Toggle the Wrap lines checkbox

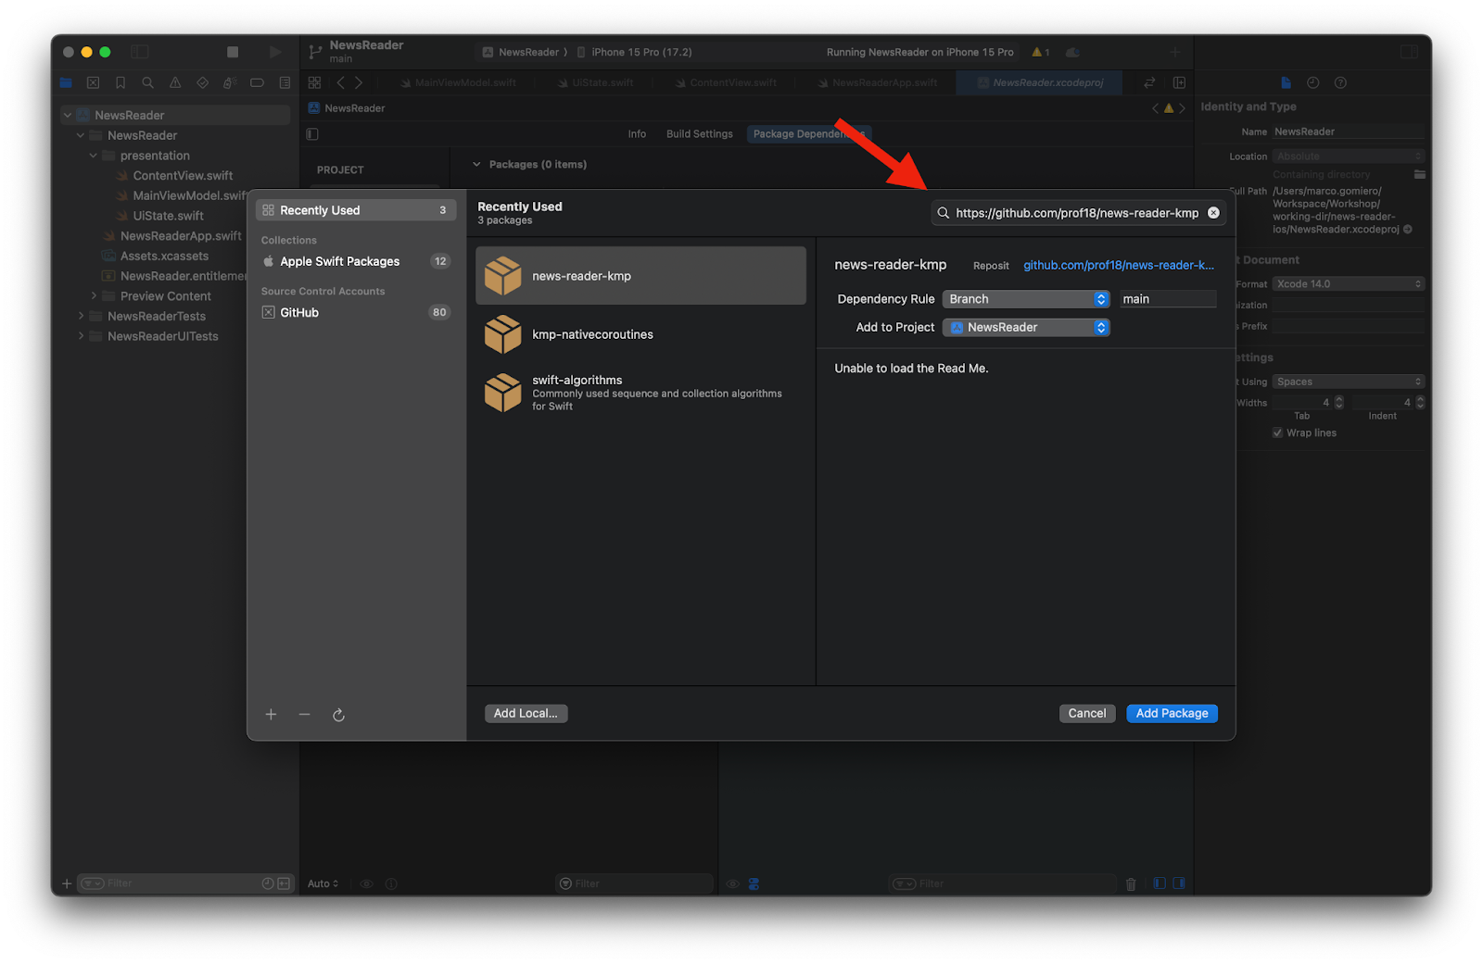(x=1277, y=433)
